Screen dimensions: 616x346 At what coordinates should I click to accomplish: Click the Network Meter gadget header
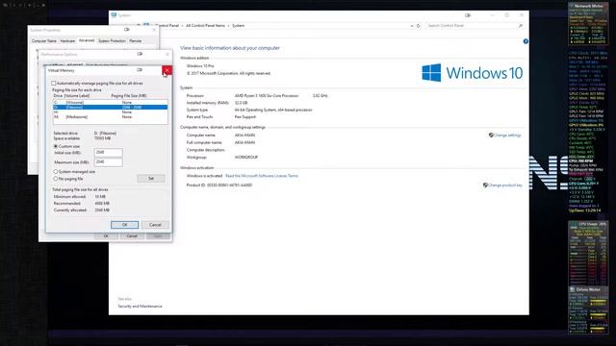click(588, 6)
